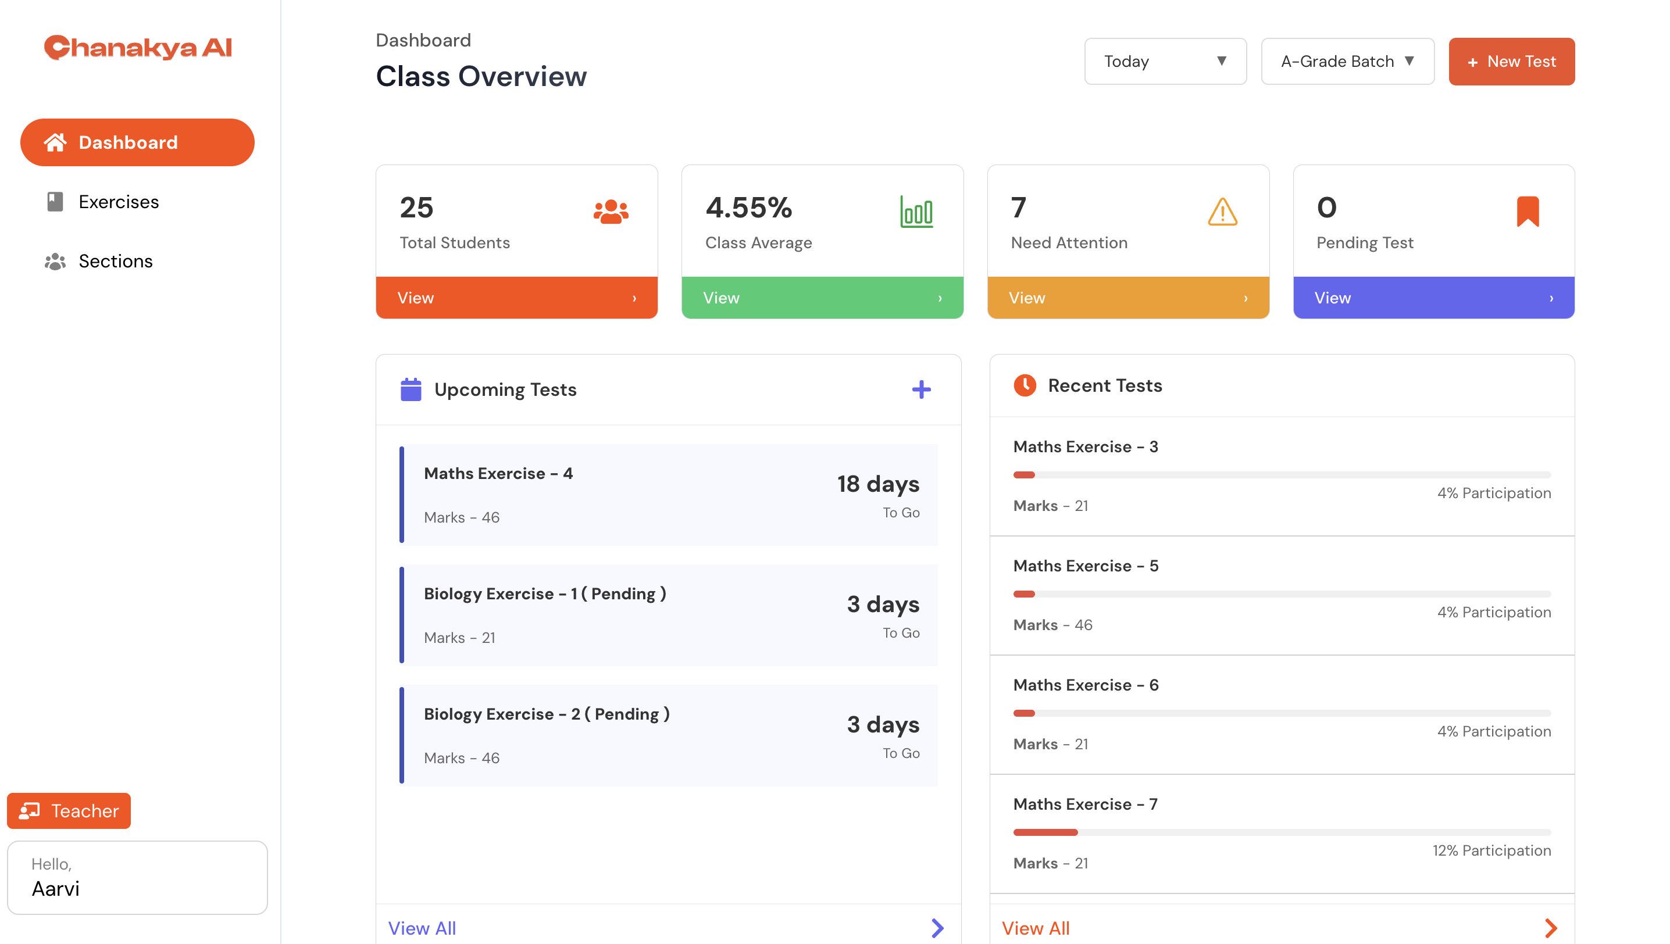Image resolution: width=1670 pixels, height=944 pixels.
Task: Go to the Dashboard menu item
Action: pos(137,142)
